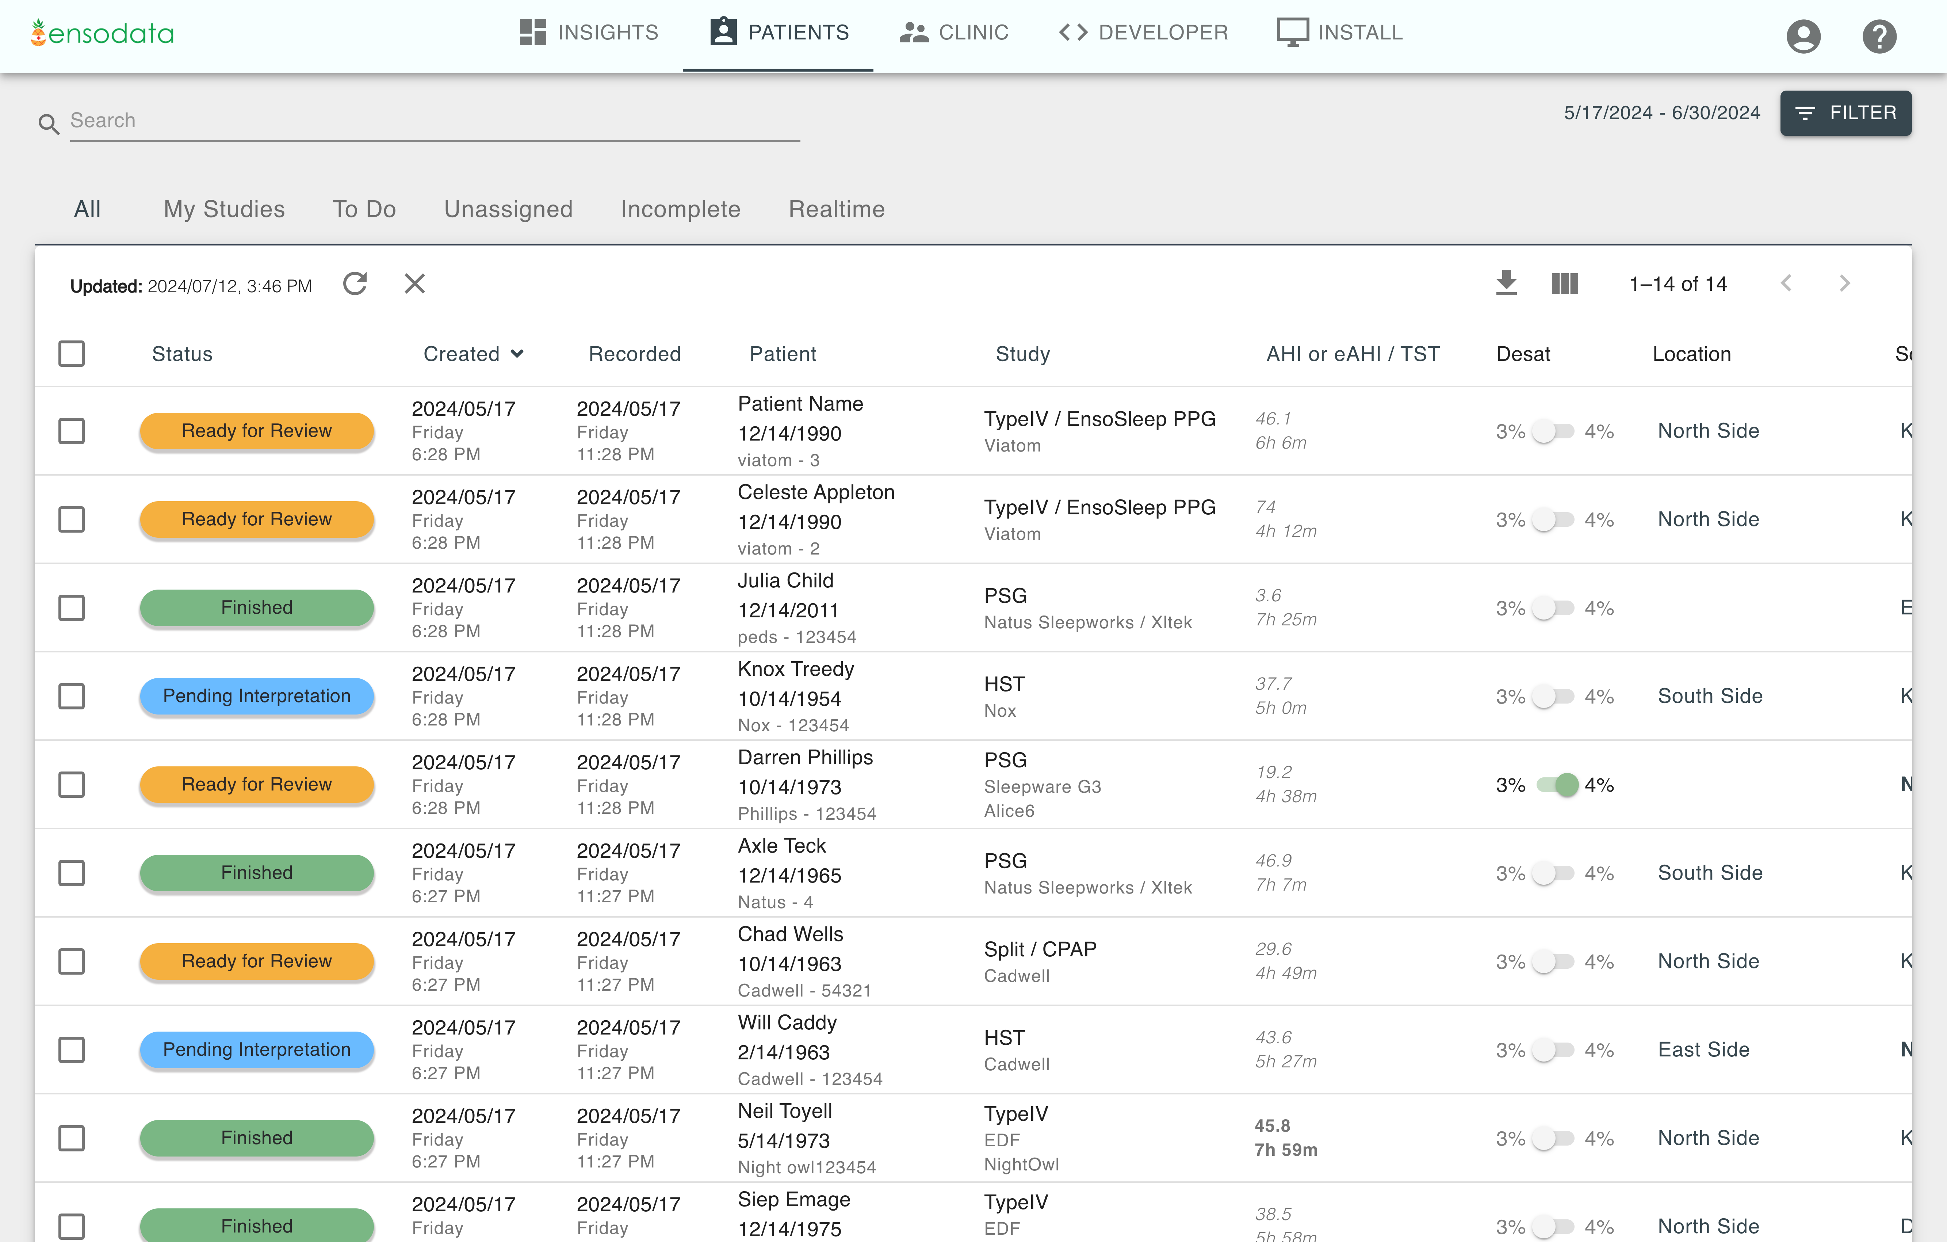Open the INSIGHTS navigation menu
The image size is (1947, 1242).
[589, 33]
